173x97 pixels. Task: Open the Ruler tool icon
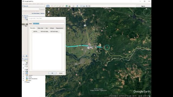77,6
